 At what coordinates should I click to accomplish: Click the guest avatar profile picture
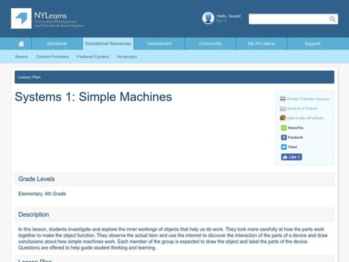click(208, 17)
